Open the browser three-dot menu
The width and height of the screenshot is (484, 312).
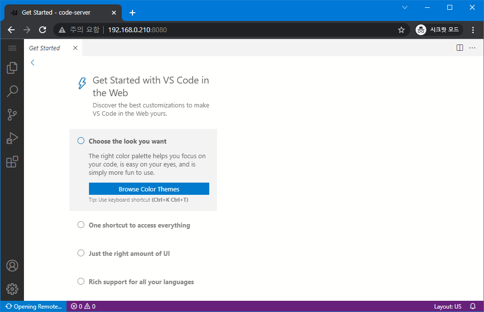pyautogui.click(x=473, y=30)
